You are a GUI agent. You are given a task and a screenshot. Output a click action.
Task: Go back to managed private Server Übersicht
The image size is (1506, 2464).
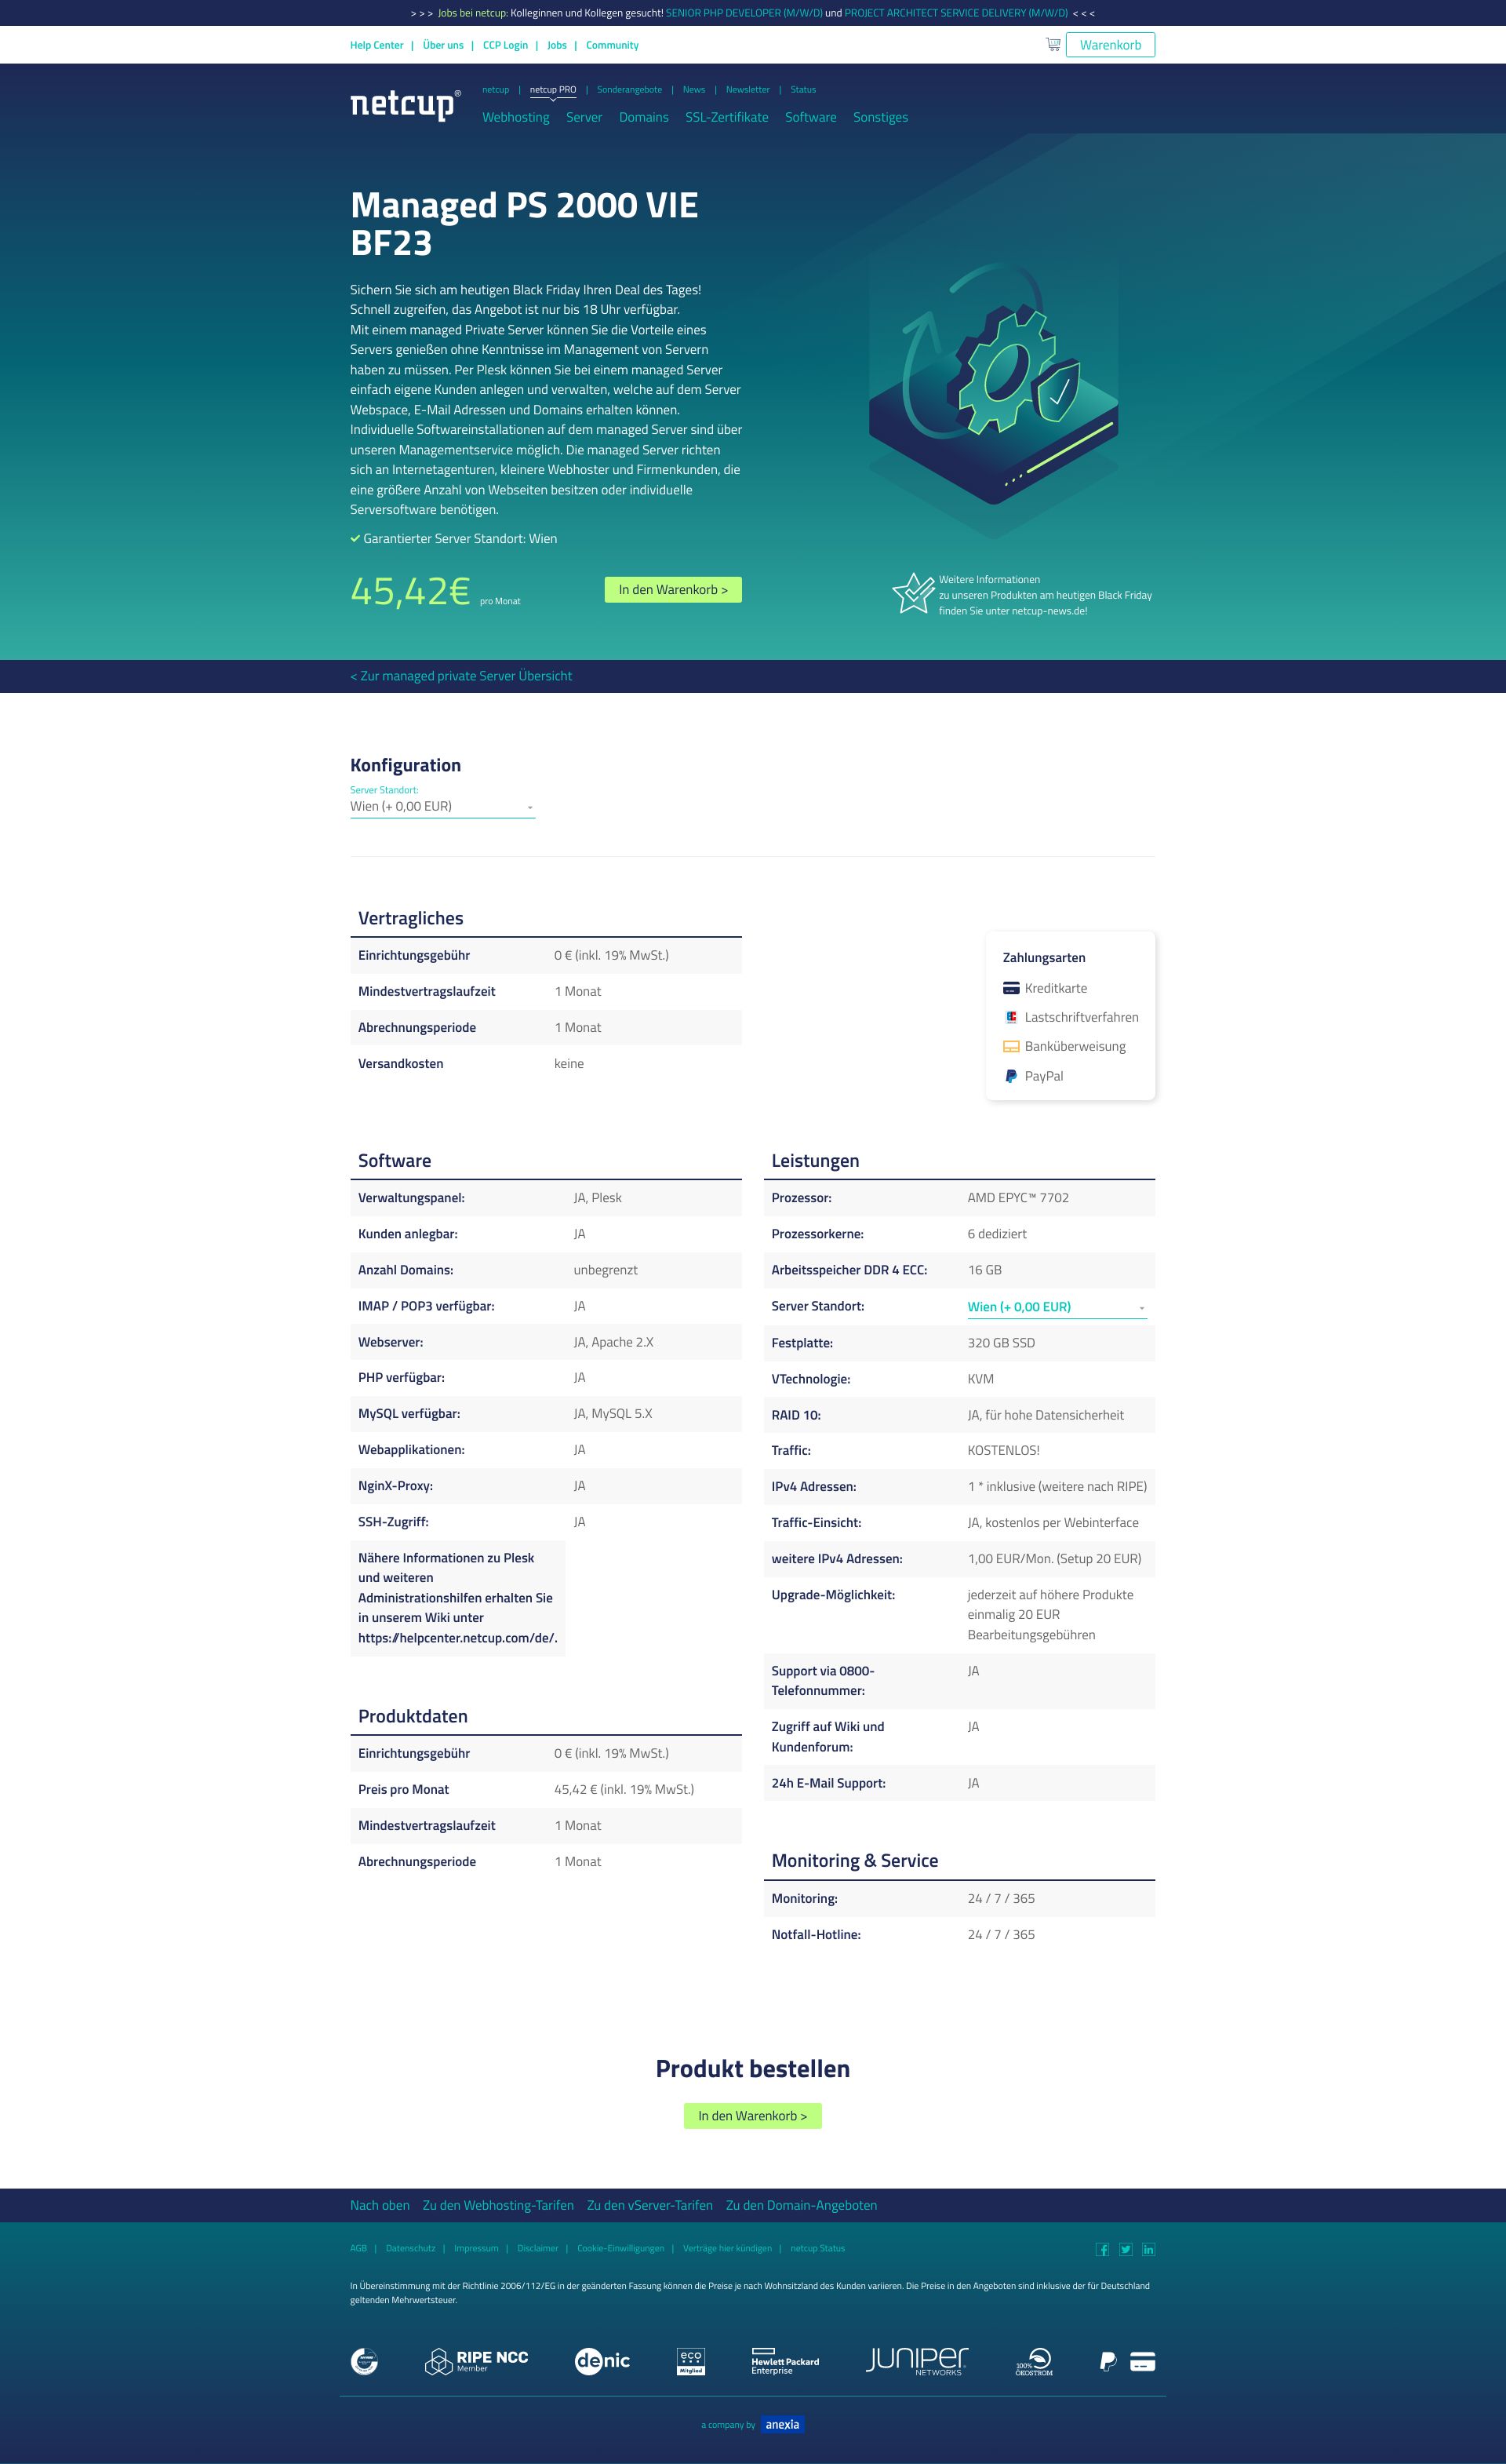(x=460, y=676)
